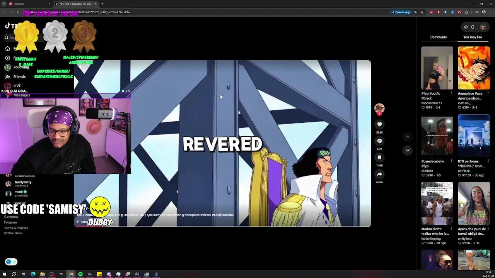495x278 pixels.
Task: Reload the page with the refresh icon
Action: (x=18, y=12)
